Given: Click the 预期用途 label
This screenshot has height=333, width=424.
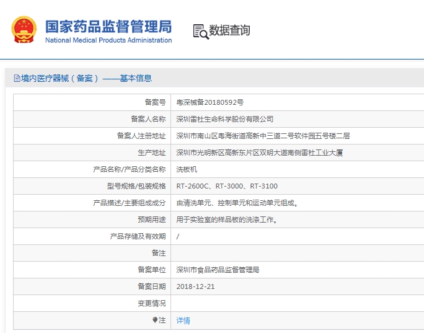Looking at the screenshot, I should (151, 220).
